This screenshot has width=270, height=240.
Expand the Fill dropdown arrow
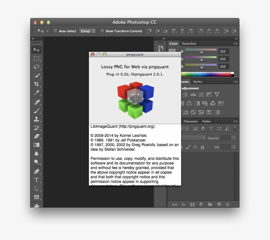[233, 147]
